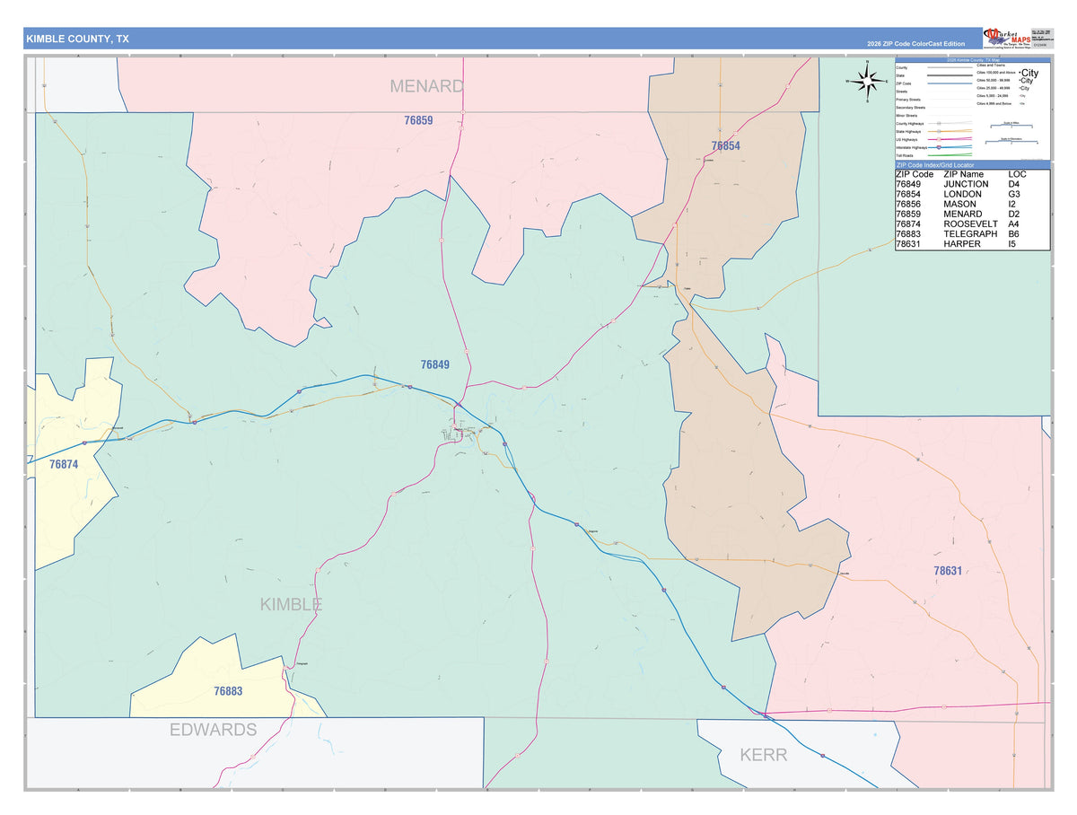Click the 2026 ZIP Code ColorCast Edition text
The image size is (1077, 815).
click(916, 44)
